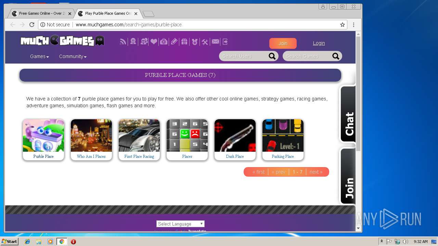Screen dimensions: 438x246
Task: Click the MuchGames logo
Action: tap(62, 41)
